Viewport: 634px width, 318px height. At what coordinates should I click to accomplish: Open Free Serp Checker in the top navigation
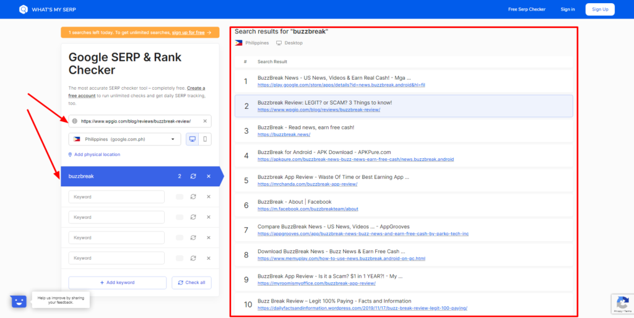pyautogui.click(x=527, y=9)
